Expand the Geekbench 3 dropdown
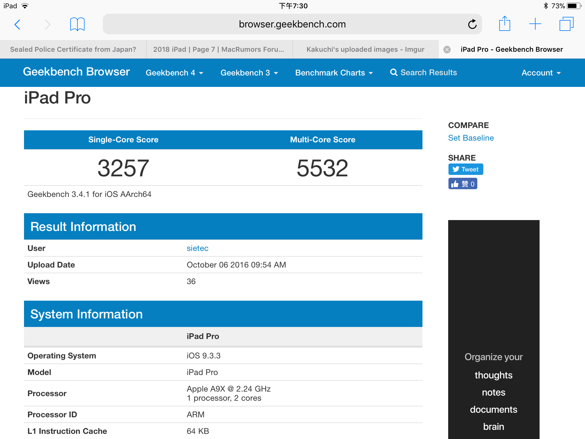585x439 pixels. (249, 73)
